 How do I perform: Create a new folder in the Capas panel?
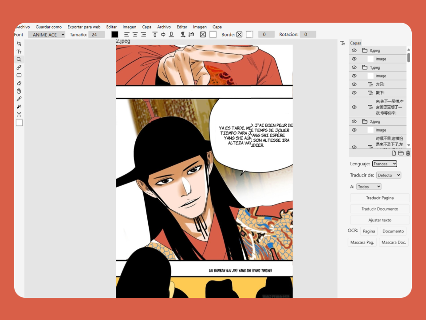tap(401, 153)
